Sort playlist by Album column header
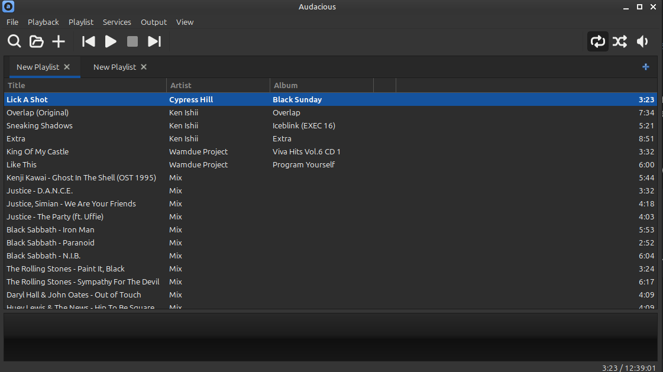The image size is (663, 372). (322, 85)
